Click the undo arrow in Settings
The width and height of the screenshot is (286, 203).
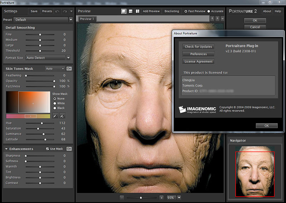[x=57, y=11]
